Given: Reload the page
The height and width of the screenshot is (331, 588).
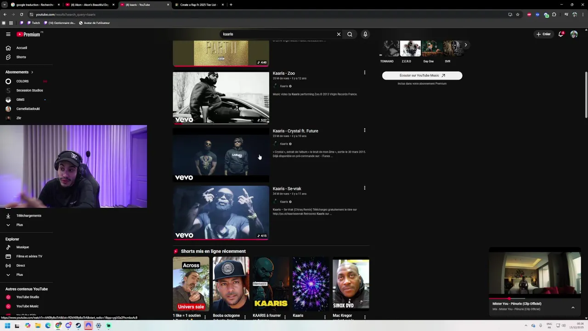Looking at the screenshot, I should point(22,14).
